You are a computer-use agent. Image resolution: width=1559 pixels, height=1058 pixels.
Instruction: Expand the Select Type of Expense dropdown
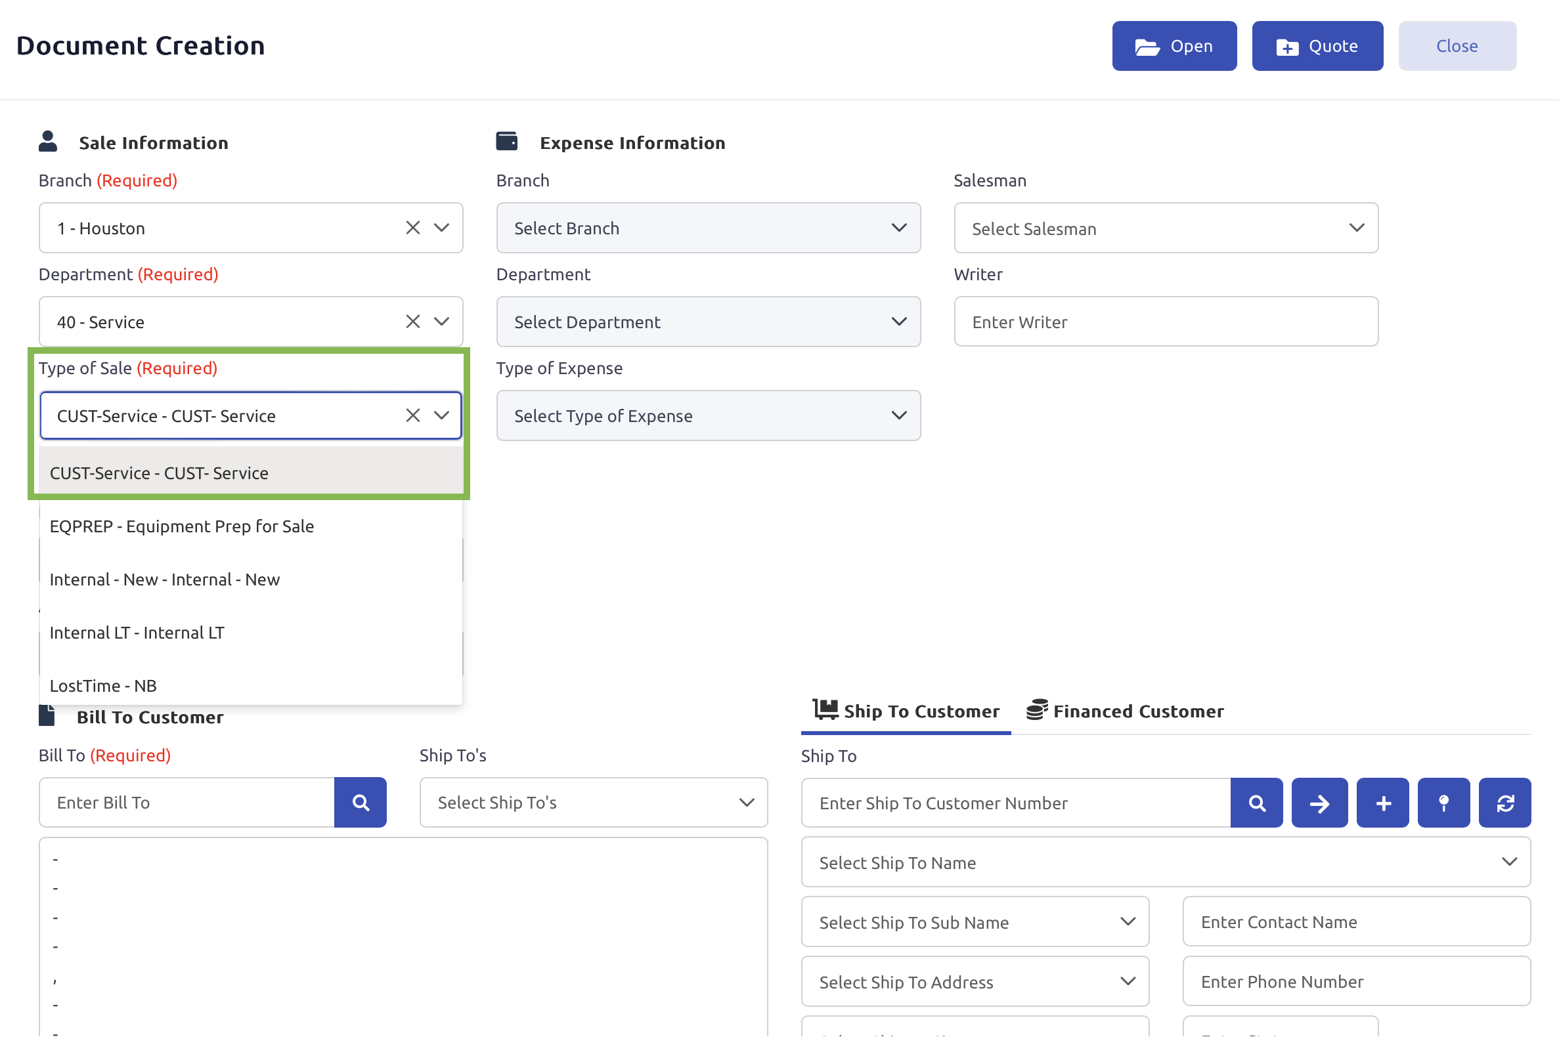point(708,415)
